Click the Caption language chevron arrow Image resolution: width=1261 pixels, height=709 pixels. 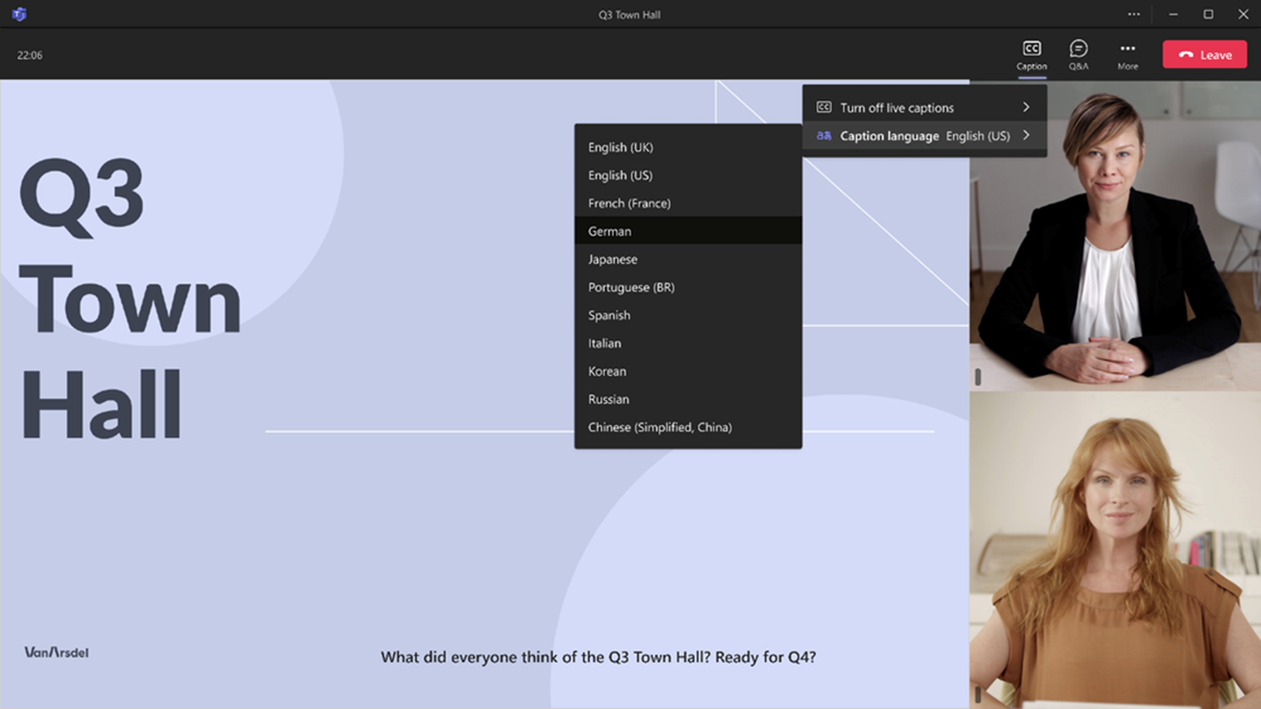coord(1026,135)
